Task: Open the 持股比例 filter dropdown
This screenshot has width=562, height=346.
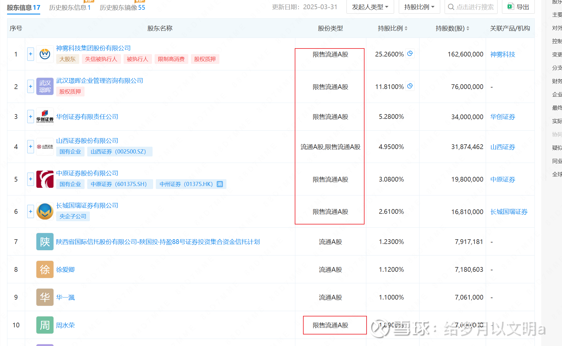Action: 419,7
